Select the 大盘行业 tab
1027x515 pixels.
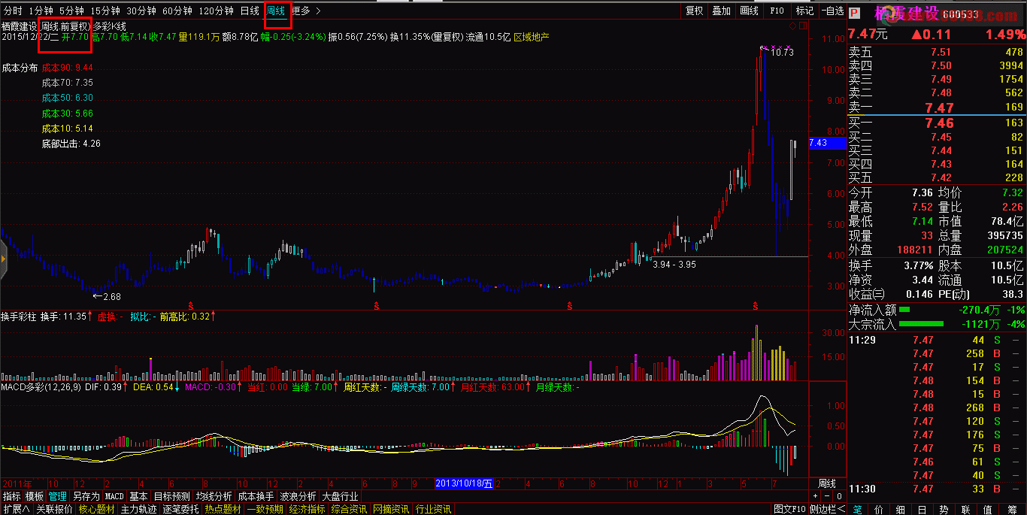tap(340, 496)
